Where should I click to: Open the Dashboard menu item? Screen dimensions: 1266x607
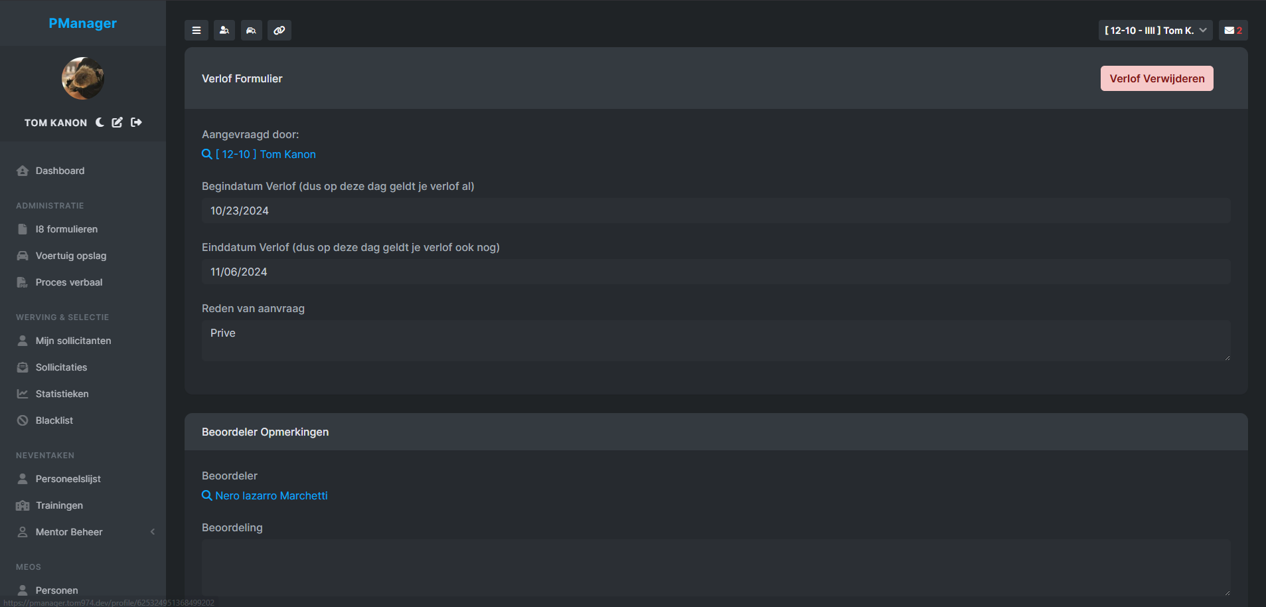coord(60,171)
